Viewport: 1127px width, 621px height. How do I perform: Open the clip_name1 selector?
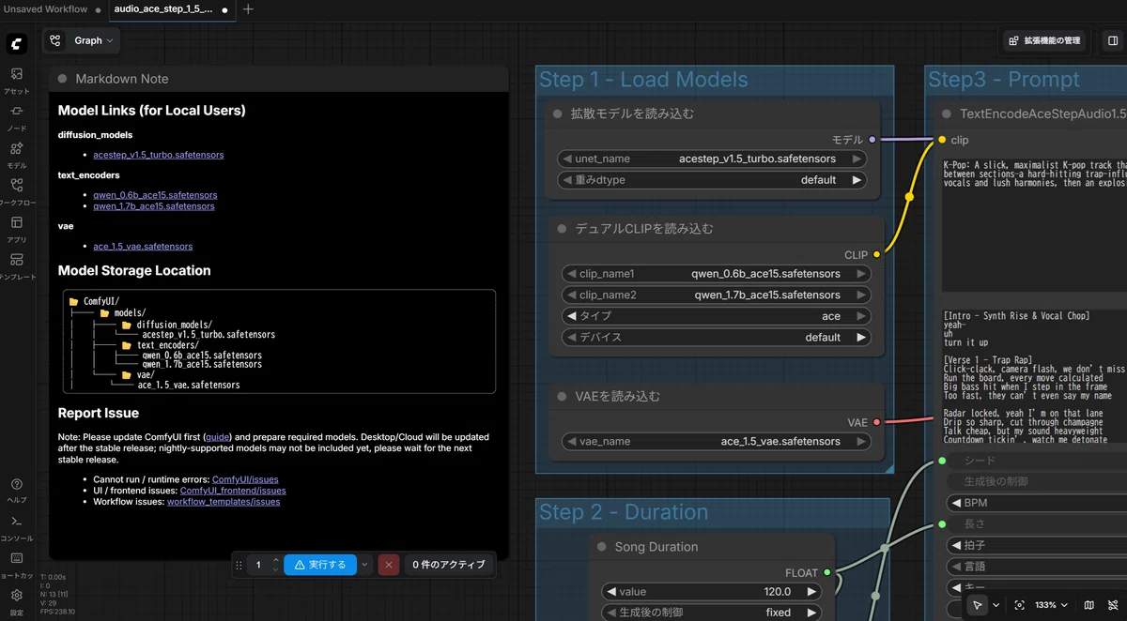click(x=717, y=274)
